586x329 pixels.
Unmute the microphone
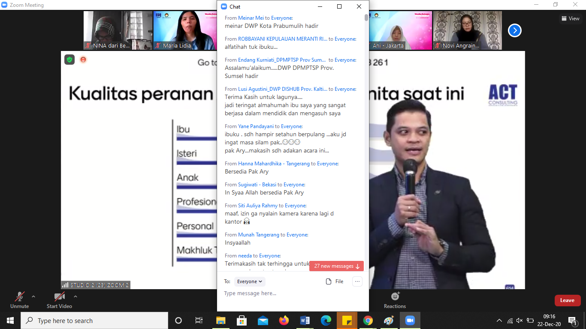coord(19,299)
